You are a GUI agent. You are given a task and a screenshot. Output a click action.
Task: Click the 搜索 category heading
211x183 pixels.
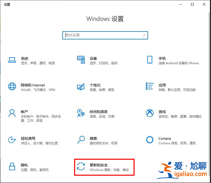93,138
